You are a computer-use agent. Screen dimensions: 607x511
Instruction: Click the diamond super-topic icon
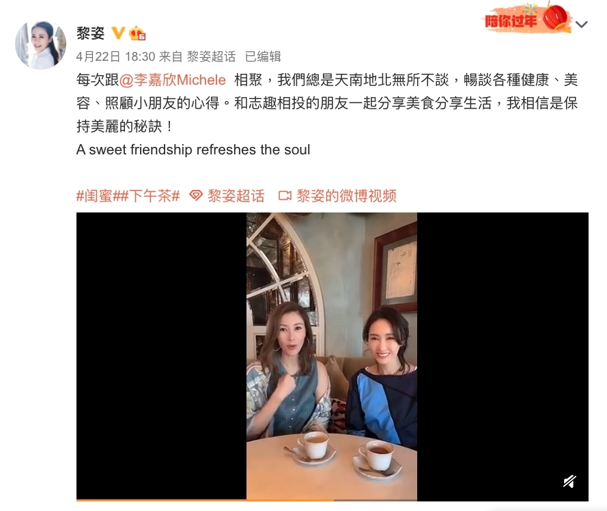pos(196,195)
